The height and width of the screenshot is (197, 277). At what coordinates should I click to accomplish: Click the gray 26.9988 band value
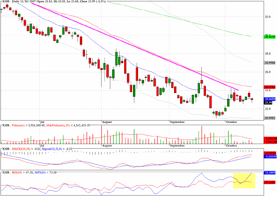tap(270, 63)
